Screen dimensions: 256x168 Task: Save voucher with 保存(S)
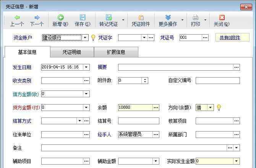coord(83,21)
